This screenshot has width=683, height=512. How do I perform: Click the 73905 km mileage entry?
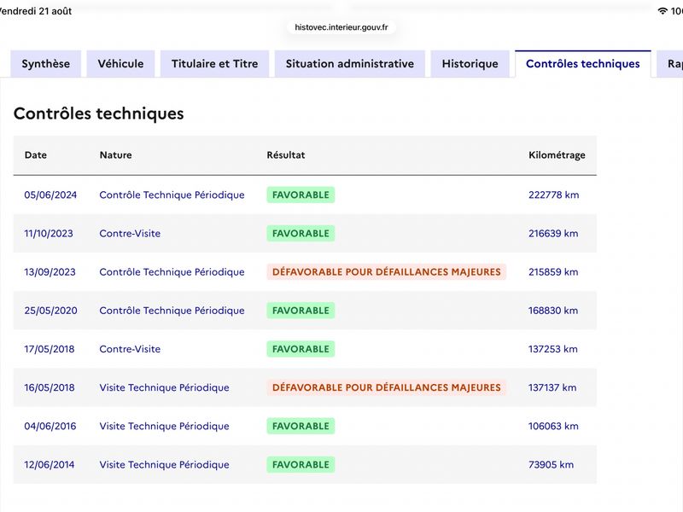(x=551, y=464)
